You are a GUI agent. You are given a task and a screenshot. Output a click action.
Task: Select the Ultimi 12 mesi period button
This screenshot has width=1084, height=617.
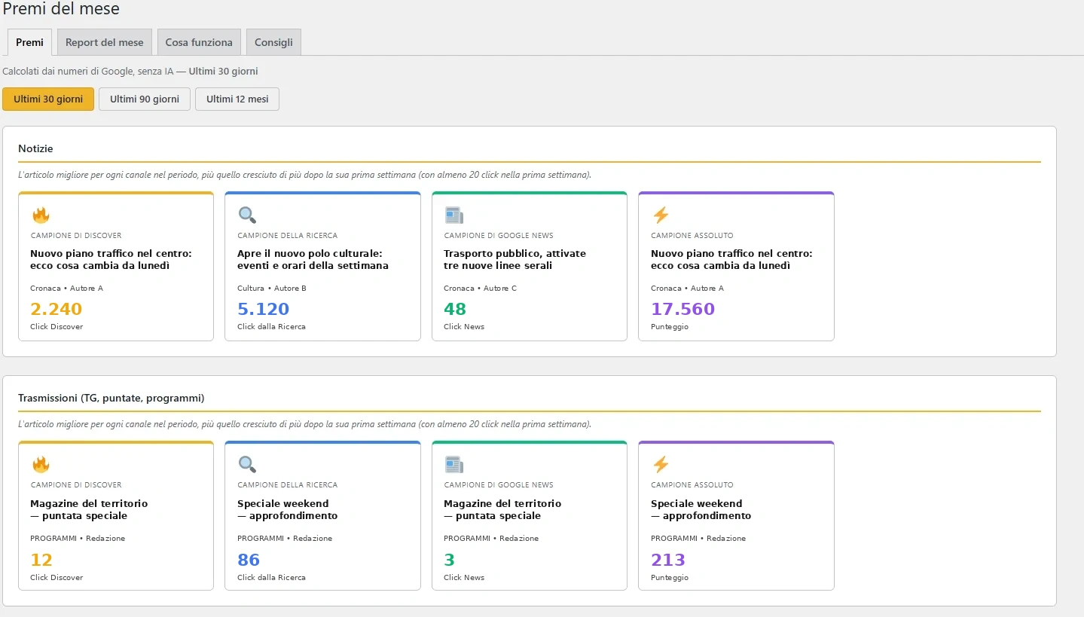pyautogui.click(x=237, y=99)
